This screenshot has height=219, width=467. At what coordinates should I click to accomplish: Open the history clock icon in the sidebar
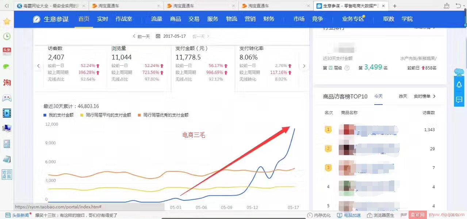pyautogui.click(x=7, y=36)
